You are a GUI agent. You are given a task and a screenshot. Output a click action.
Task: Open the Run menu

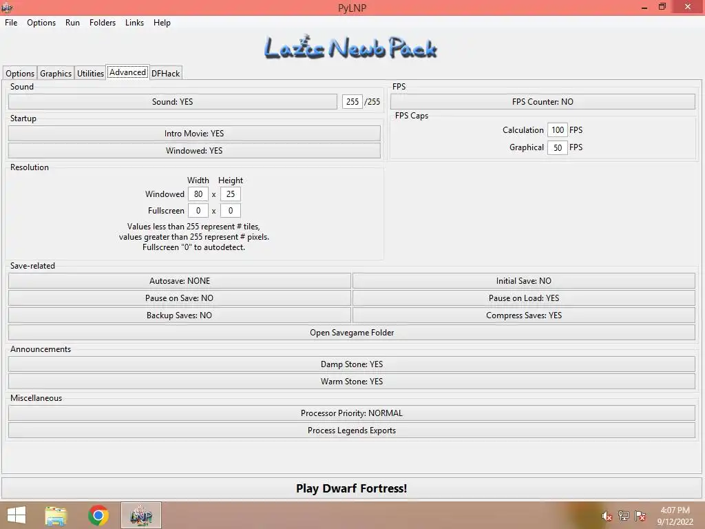[x=72, y=23]
